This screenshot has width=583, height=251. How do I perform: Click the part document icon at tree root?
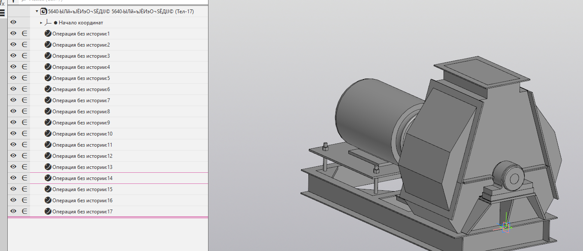point(44,12)
